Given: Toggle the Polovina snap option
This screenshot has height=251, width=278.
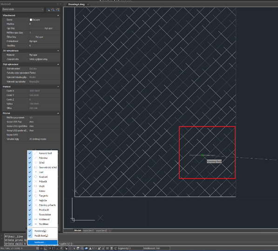Looking at the screenshot, I should [x=42, y=158].
